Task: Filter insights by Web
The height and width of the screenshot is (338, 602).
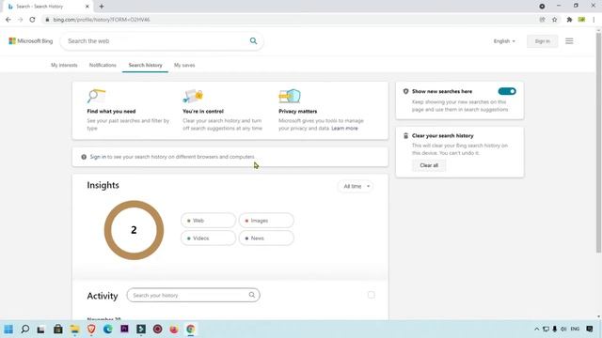Action: pos(208,221)
